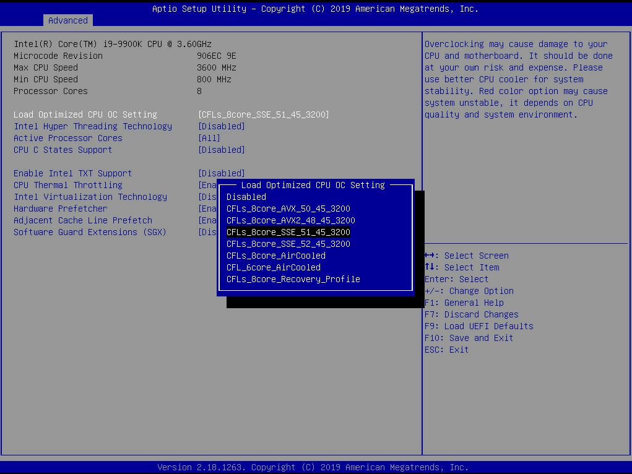The image size is (632, 474).
Task: Pick the CFL_6core_AirCooled profile
Action: tap(273, 267)
